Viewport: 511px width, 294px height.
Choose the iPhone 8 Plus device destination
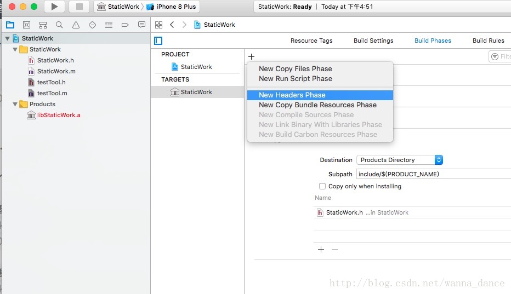pyautogui.click(x=172, y=7)
